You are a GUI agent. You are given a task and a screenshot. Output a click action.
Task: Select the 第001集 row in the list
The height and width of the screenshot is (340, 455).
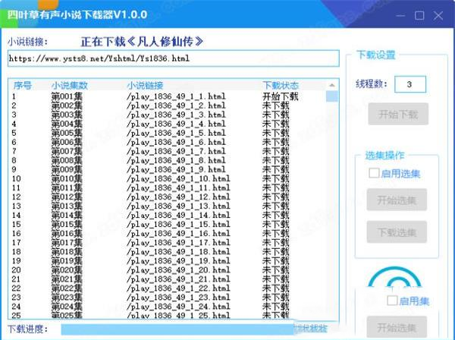pyautogui.click(x=65, y=96)
